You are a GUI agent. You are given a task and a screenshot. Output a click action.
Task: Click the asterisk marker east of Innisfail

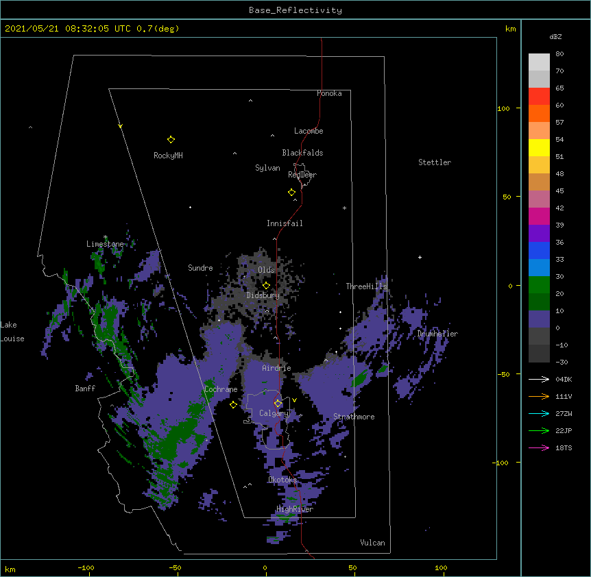pyautogui.click(x=344, y=208)
